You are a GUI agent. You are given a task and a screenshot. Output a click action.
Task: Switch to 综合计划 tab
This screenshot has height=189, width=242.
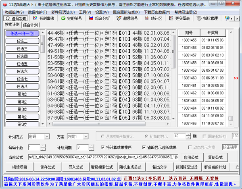[30, 25]
